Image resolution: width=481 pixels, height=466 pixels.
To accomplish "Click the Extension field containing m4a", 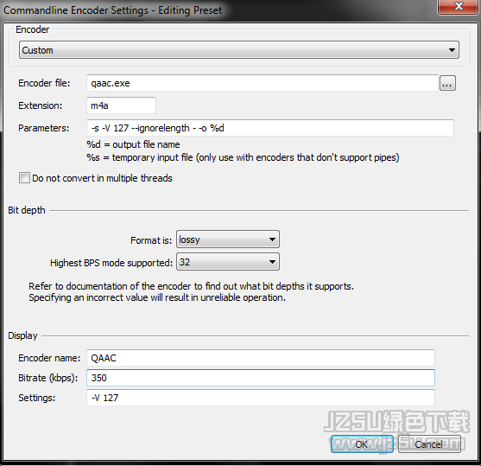I will 121,105.
